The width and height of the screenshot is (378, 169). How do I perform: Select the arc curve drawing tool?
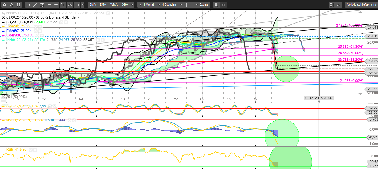click(x=70, y=5)
